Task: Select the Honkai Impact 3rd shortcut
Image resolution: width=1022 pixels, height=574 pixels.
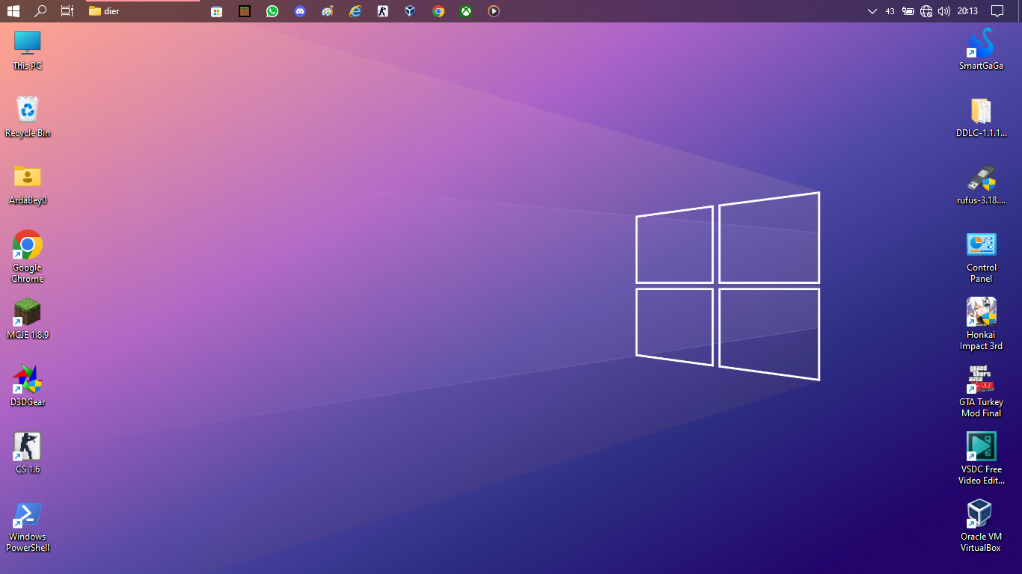Action: (x=981, y=324)
